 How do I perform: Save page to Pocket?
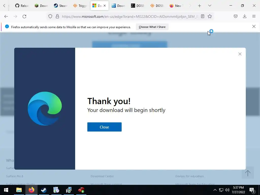point(235,16)
